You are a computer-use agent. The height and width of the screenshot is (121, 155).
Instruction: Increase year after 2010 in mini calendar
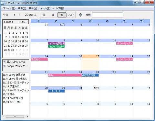click(x=13, y=22)
